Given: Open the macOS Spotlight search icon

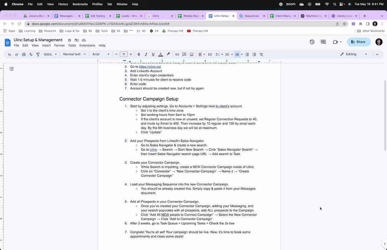Looking at the screenshot, I should click(x=335, y=4).
